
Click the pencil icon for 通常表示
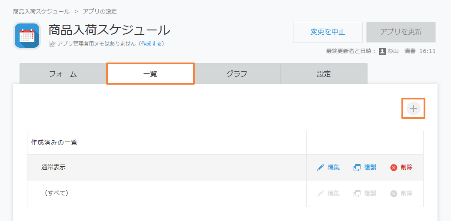click(321, 168)
